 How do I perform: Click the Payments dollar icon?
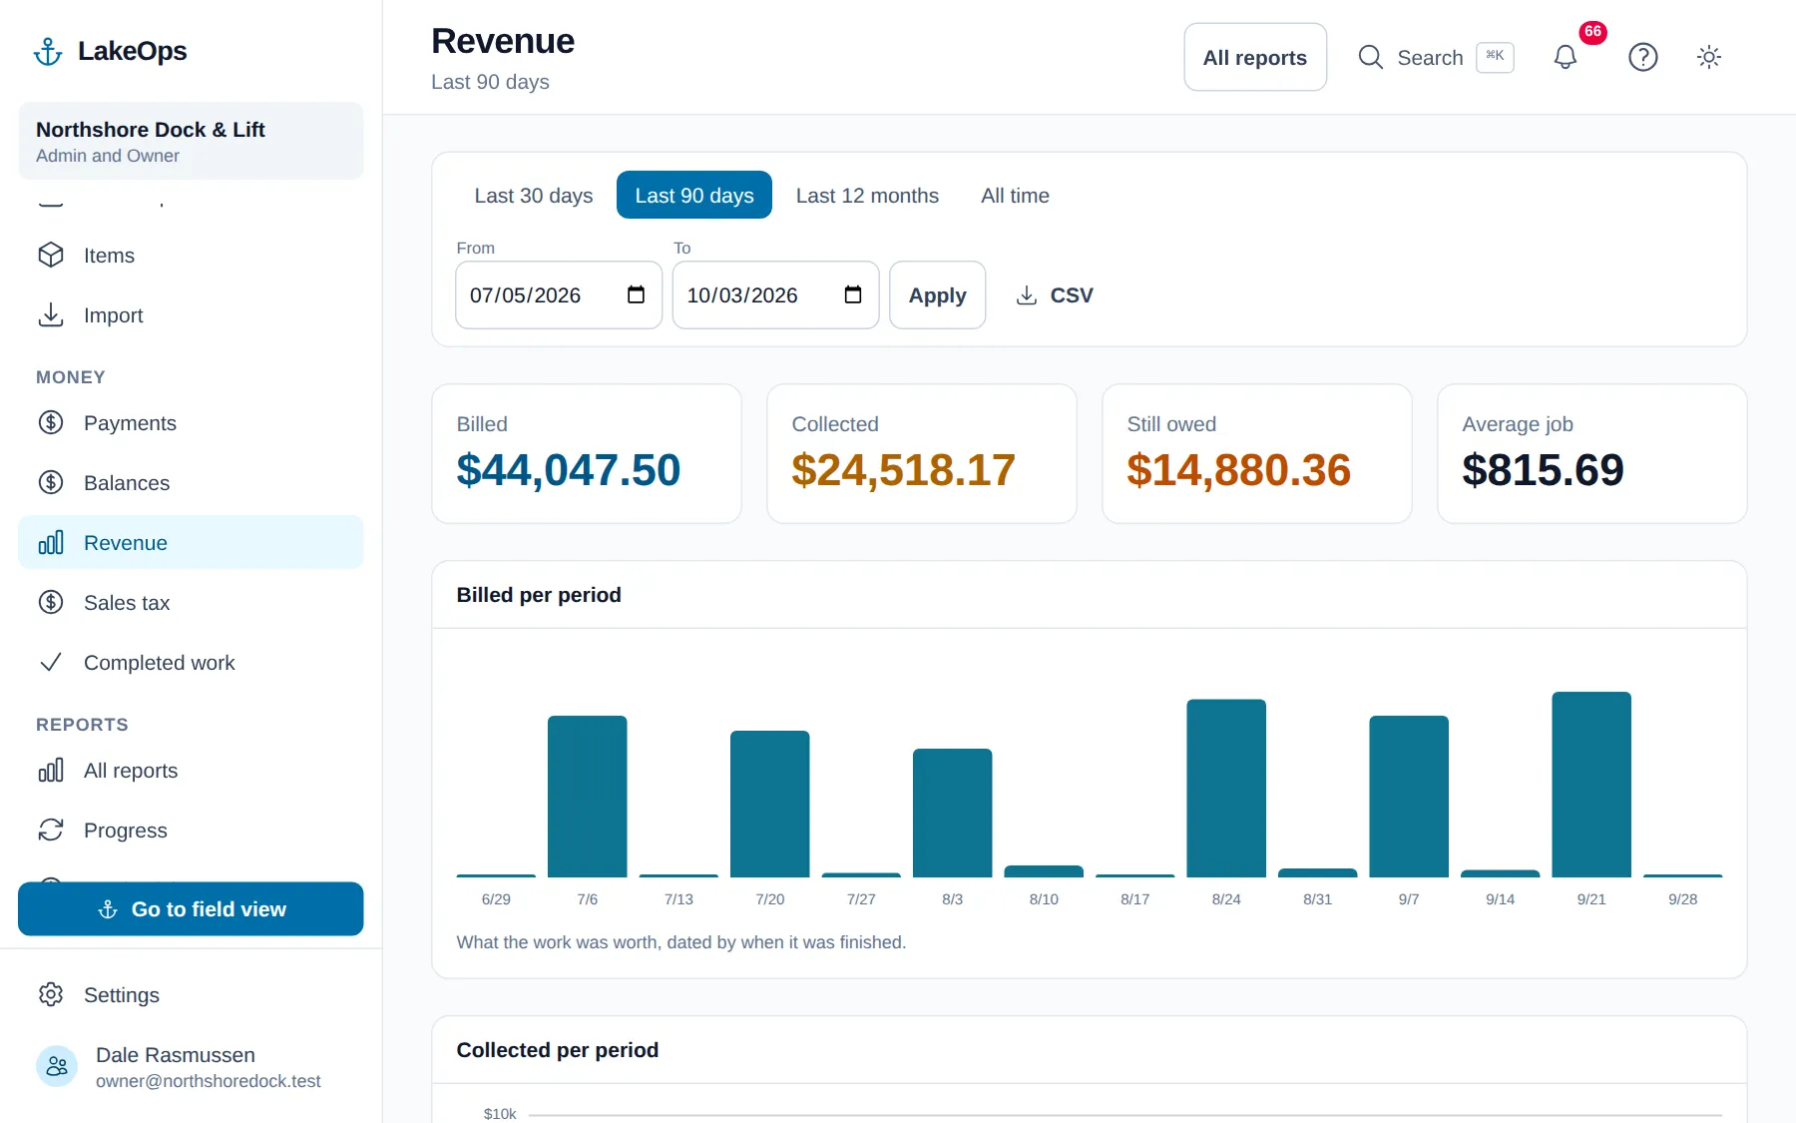51,423
